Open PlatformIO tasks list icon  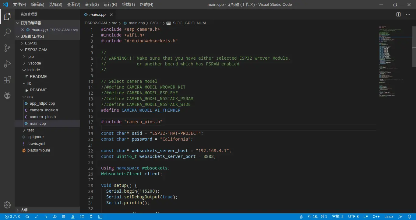coord(82,217)
